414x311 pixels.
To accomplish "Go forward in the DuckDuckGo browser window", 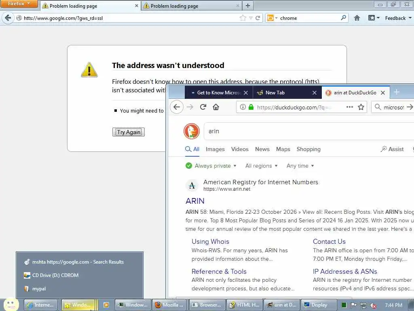I will (190, 107).
